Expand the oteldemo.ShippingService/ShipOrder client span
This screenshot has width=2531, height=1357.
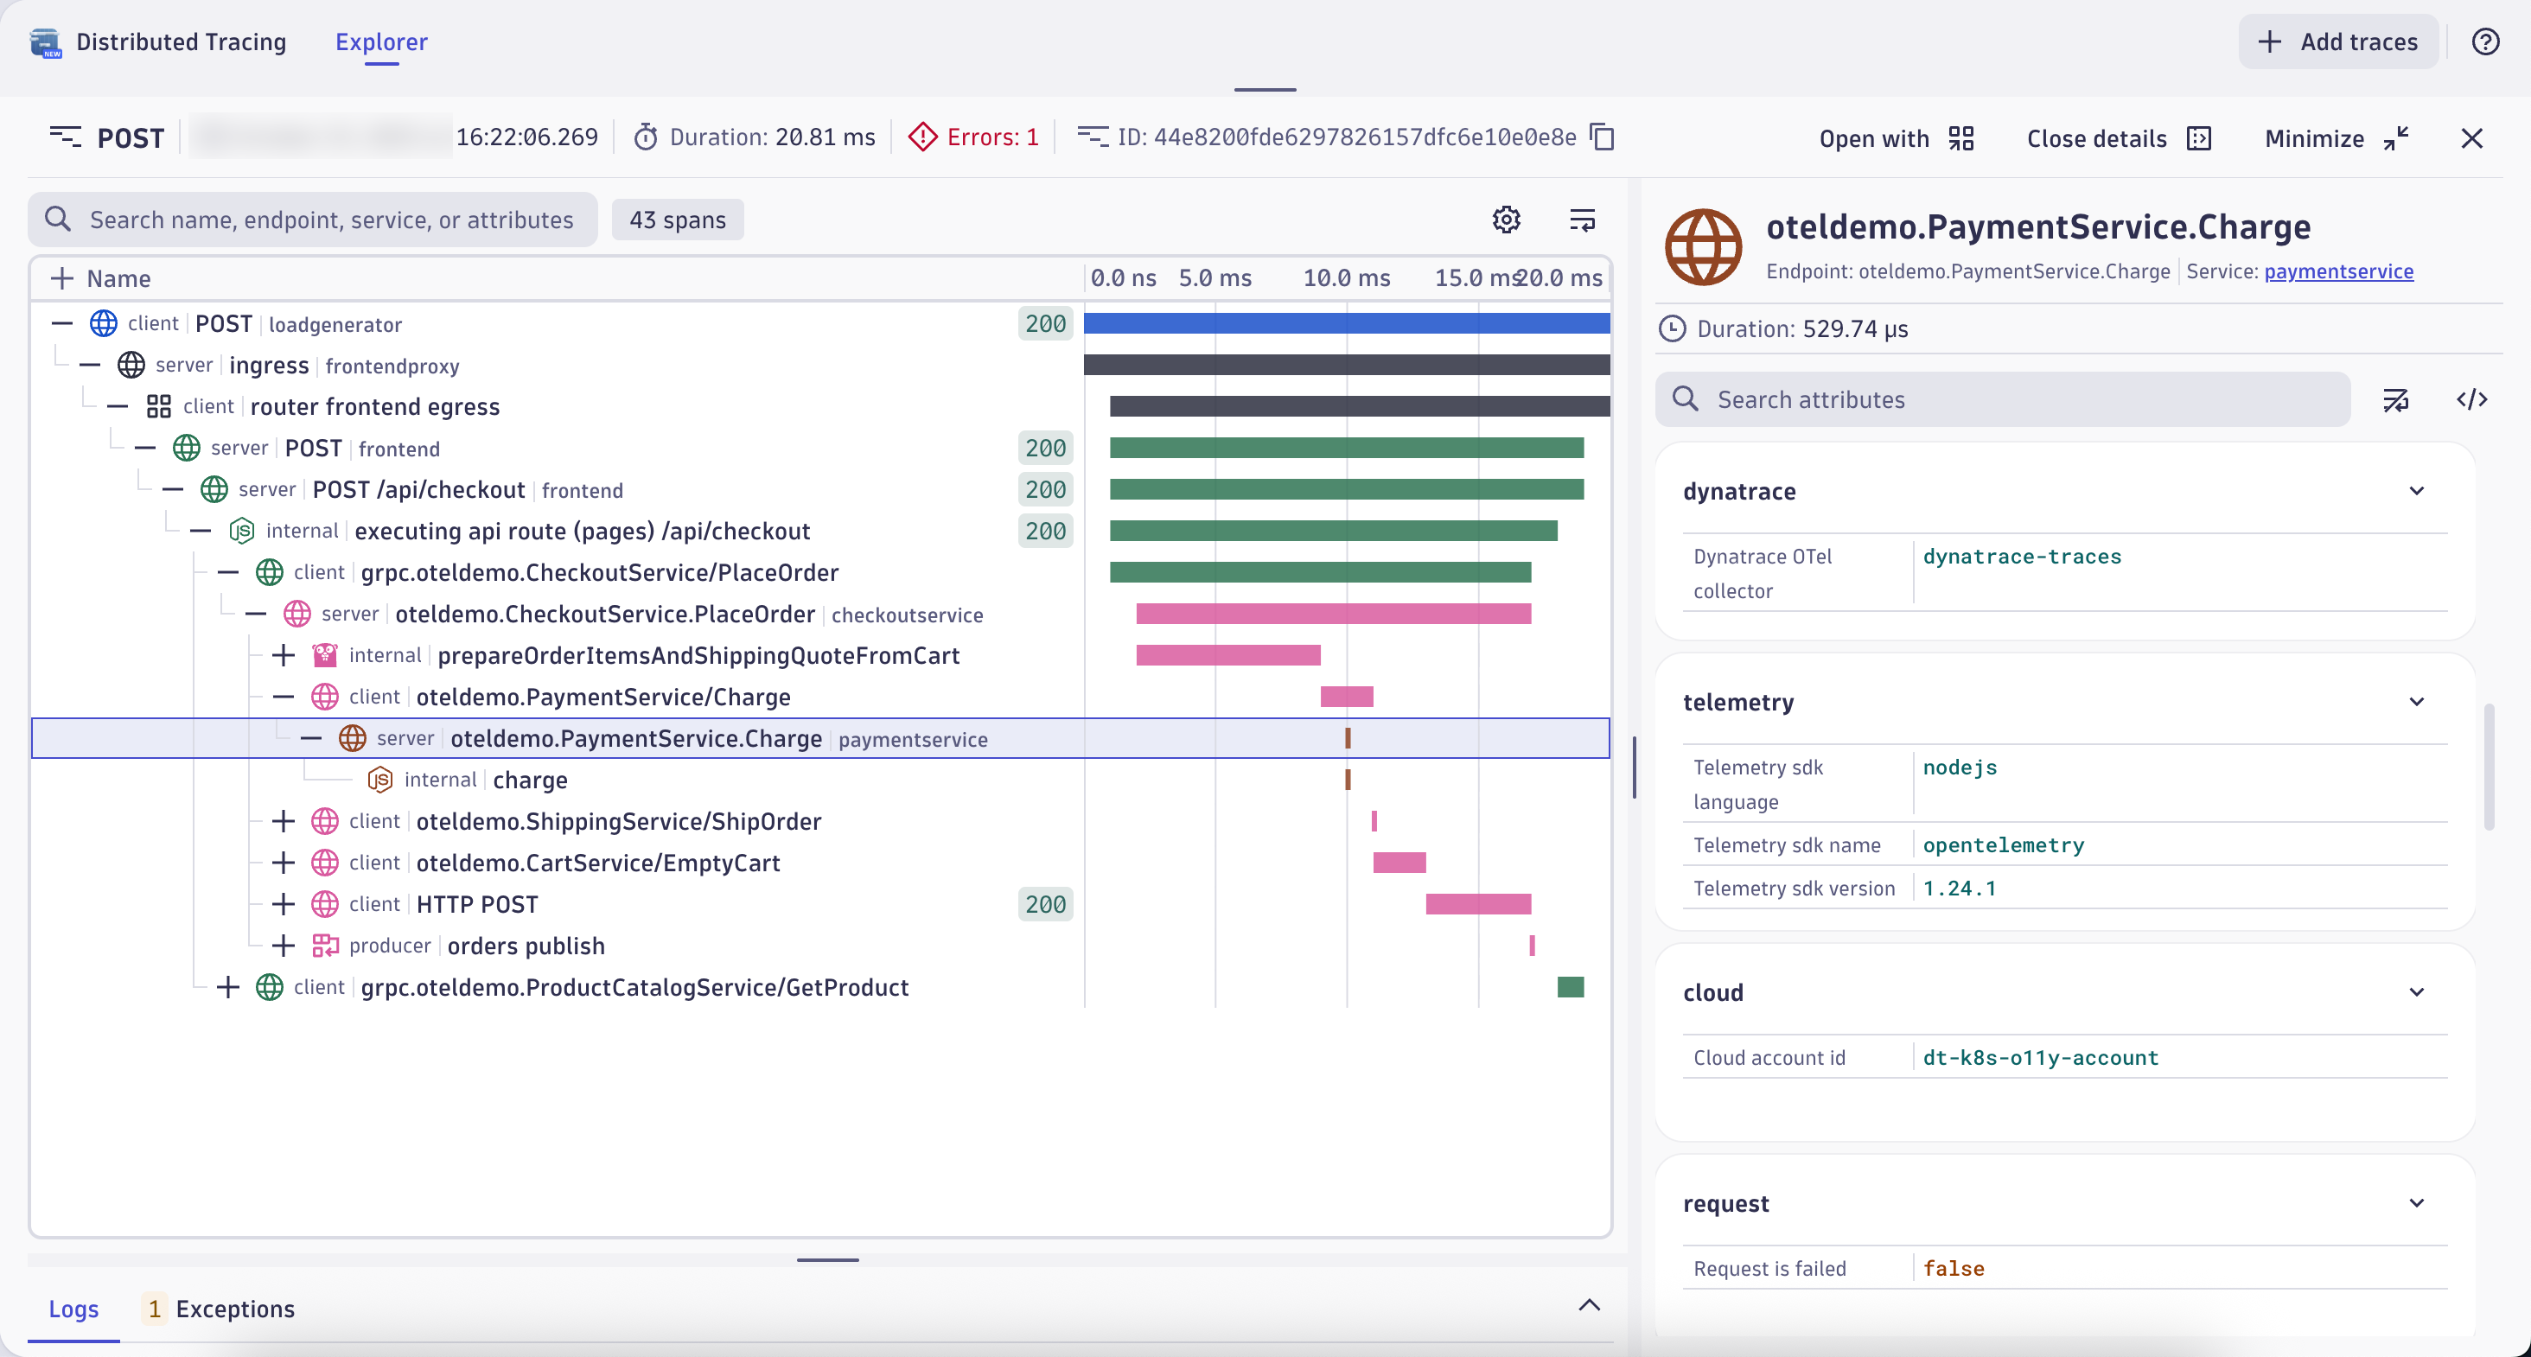(x=282, y=821)
